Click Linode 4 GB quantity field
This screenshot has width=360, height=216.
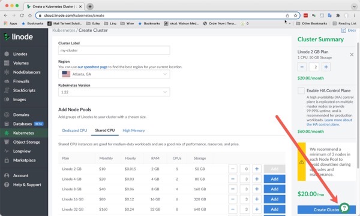click(x=245, y=179)
